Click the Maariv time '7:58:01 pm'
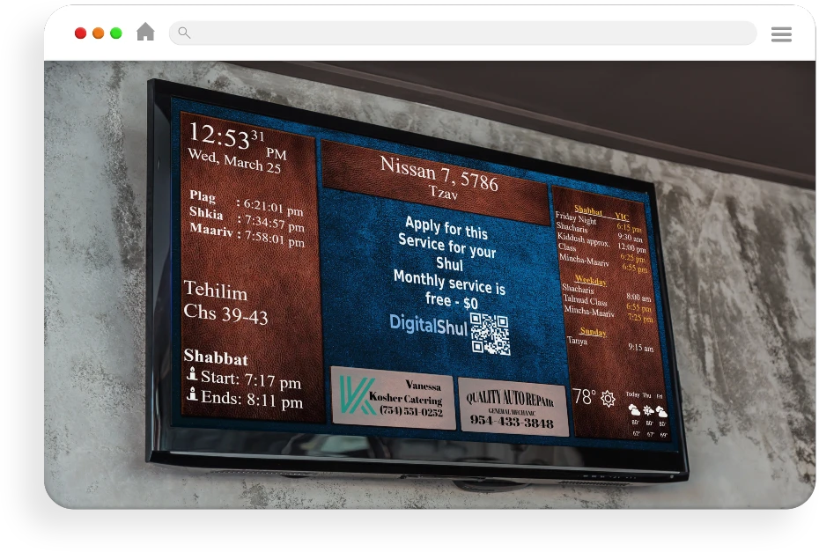Image resolution: width=819 pixels, height=552 pixels. pos(274,239)
